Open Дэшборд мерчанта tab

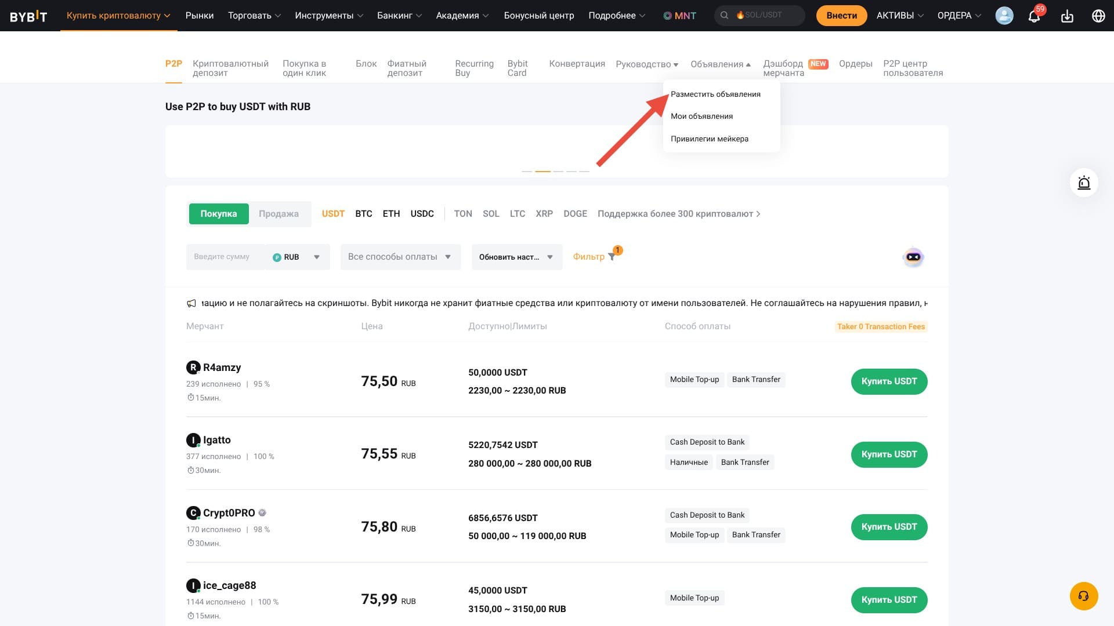pos(783,68)
